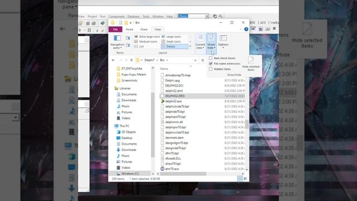The height and width of the screenshot is (201, 357).
Task: Open the recent locations dropdown arrow
Action: [126, 60]
